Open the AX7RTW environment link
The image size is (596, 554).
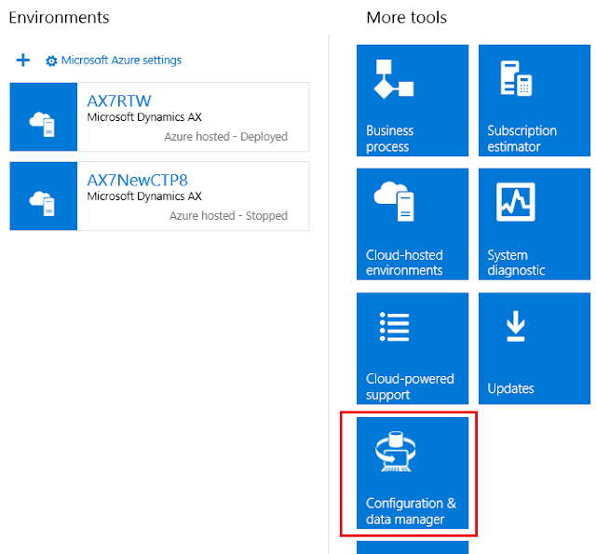coord(119,101)
